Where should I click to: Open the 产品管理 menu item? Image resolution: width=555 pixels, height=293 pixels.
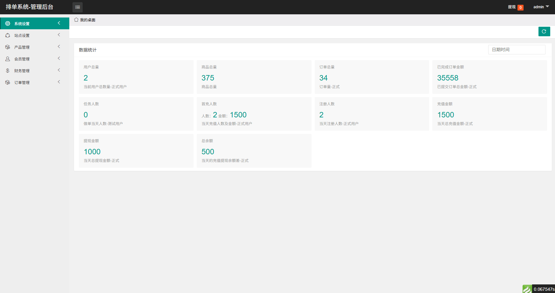click(22, 47)
